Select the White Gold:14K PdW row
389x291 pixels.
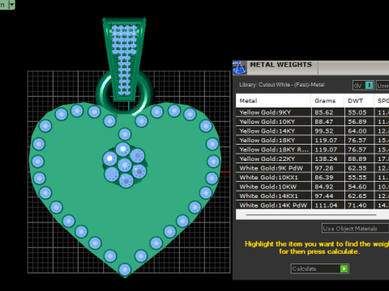(x=313, y=205)
